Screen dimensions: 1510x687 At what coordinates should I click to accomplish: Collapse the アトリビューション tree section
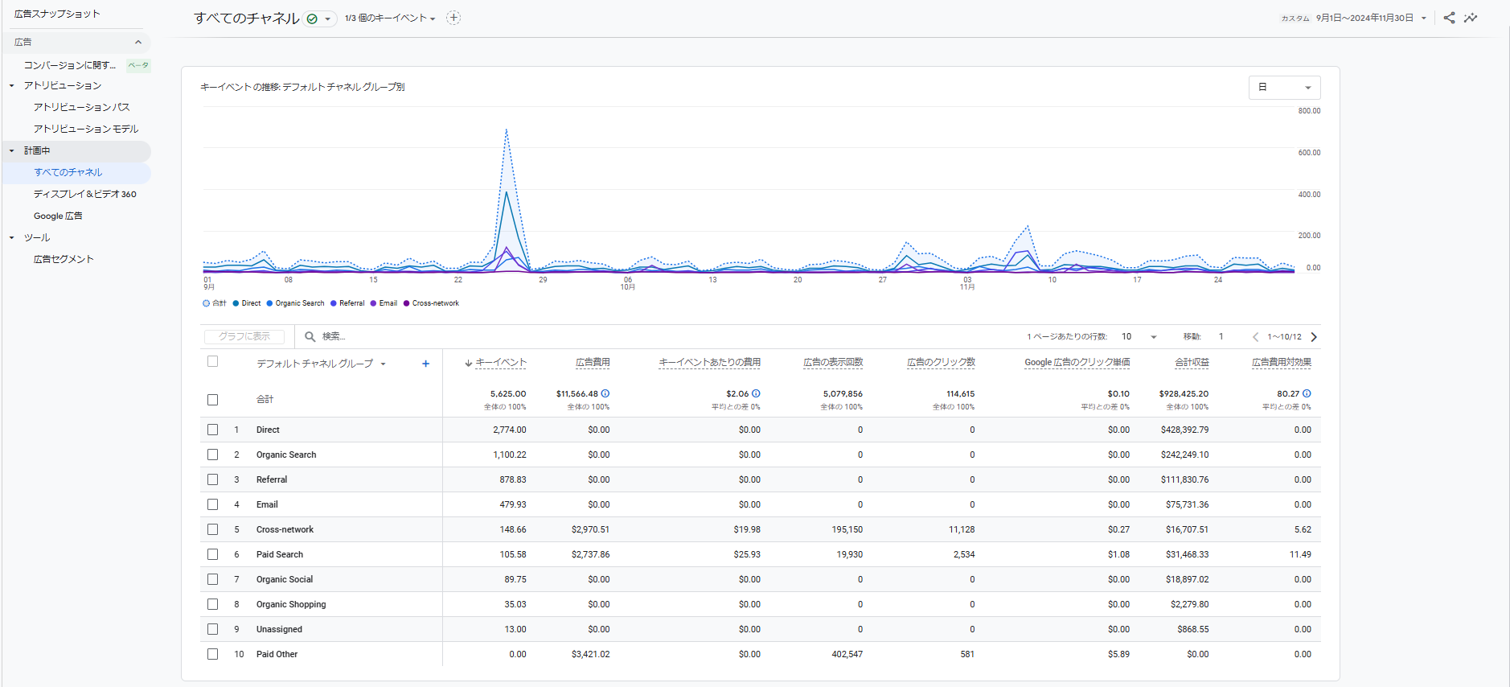click(x=12, y=85)
